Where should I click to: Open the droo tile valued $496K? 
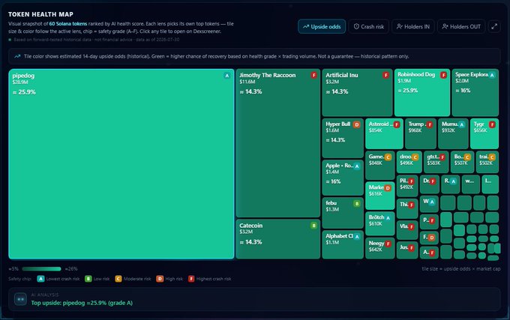click(409, 162)
